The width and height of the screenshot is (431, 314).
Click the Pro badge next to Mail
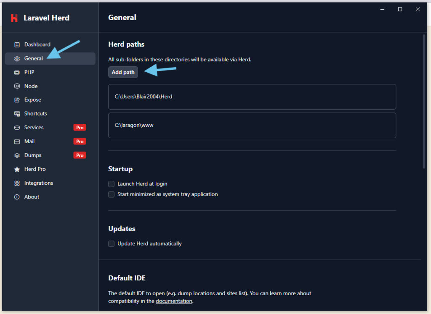pyautogui.click(x=80, y=141)
